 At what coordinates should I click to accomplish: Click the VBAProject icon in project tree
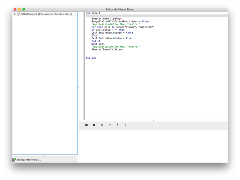pos(18,14)
